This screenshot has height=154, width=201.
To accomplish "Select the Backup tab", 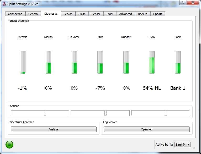I will [x=142, y=14].
